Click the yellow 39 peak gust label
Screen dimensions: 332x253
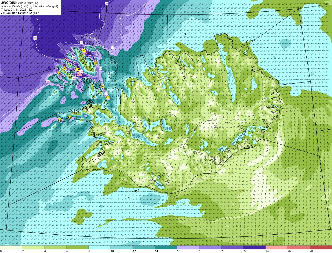pyautogui.click(x=77, y=69)
